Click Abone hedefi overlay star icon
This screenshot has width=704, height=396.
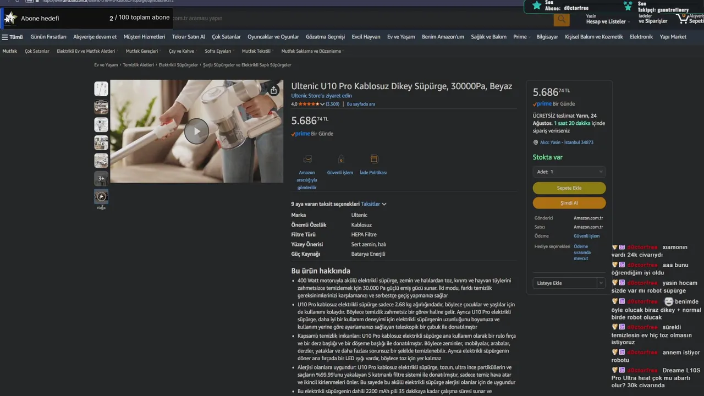pyautogui.click(x=10, y=18)
